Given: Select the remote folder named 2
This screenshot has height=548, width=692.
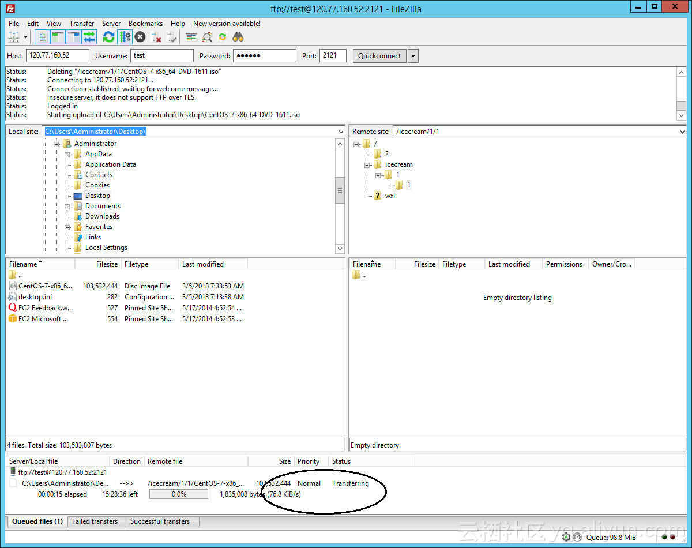Looking at the screenshot, I should click(387, 154).
